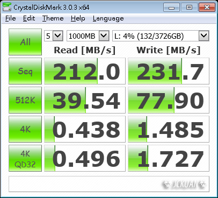This screenshot has width=218, height=198.
Task: Start the 4K QD32 test
Action: (25, 158)
